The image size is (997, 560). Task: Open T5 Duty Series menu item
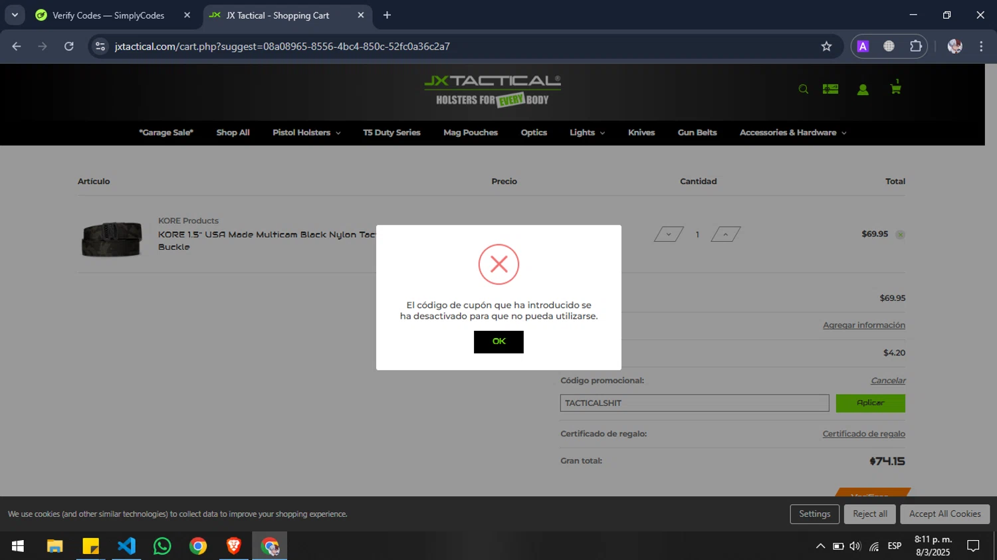click(391, 133)
